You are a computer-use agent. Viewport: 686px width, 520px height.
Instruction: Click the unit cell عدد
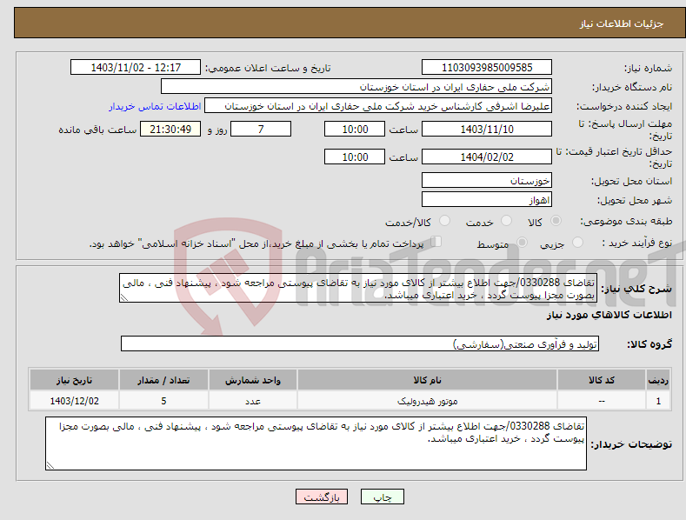pyautogui.click(x=253, y=401)
